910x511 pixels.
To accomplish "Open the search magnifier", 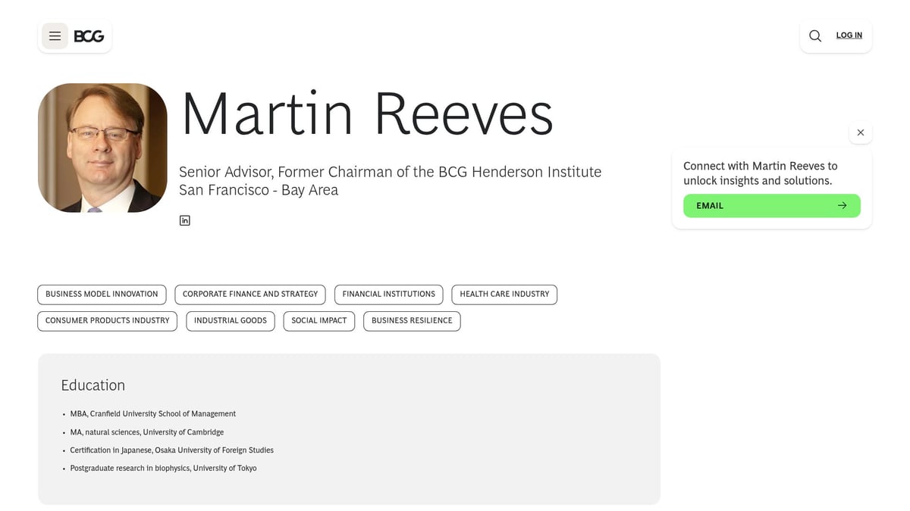I will 814,35.
